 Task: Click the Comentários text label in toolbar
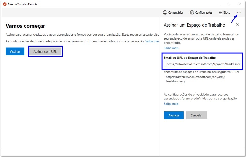tap(176, 12)
